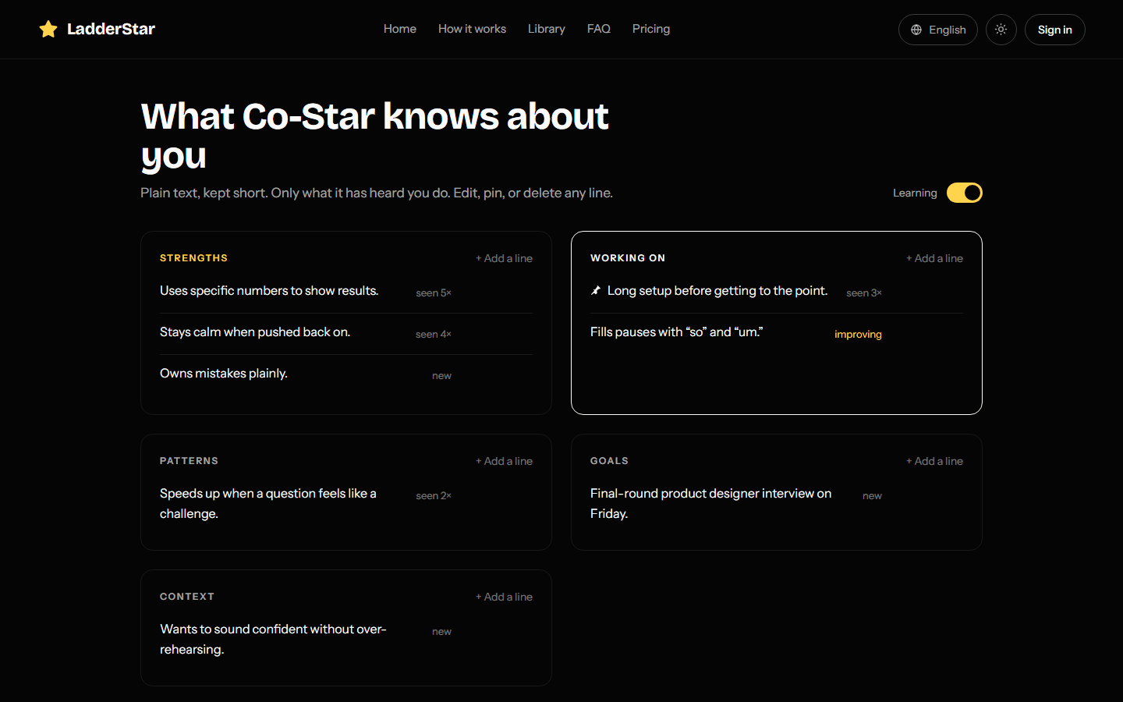The width and height of the screenshot is (1123, 702).
Task: Open How it works page
Action: 472,29
